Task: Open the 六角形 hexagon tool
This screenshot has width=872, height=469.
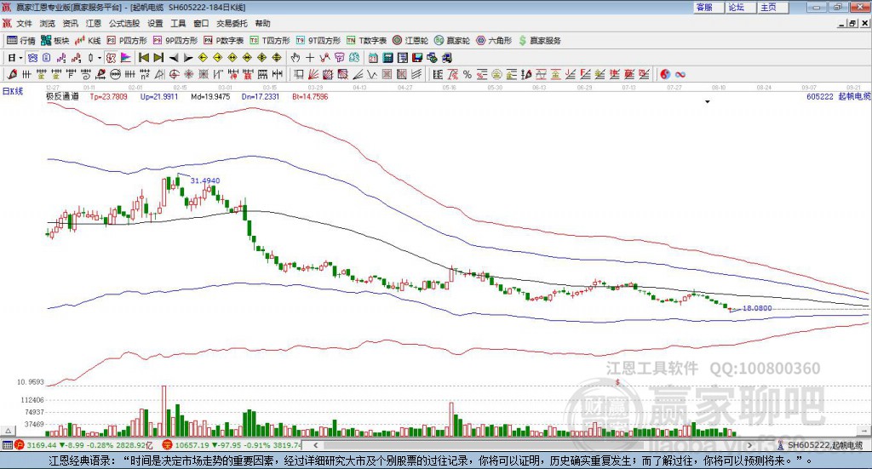Action: click(494, 41)
